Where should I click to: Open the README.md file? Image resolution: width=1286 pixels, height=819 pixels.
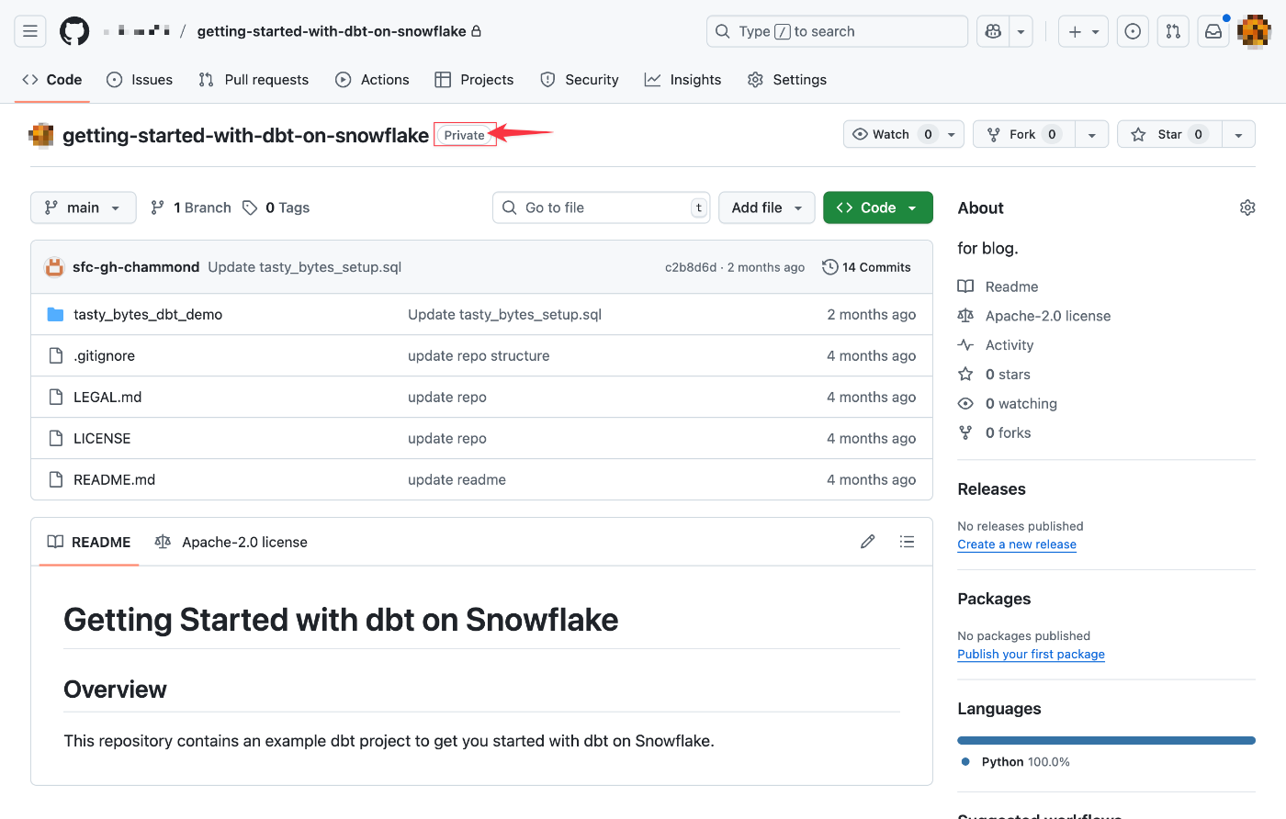click(x=114, y=479)
